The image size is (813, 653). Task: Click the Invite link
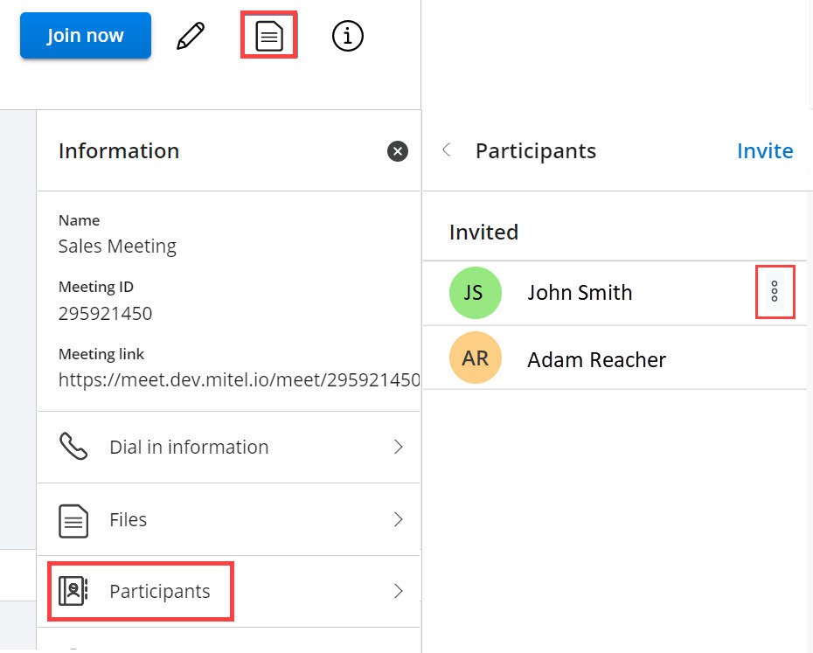(765, 151)
